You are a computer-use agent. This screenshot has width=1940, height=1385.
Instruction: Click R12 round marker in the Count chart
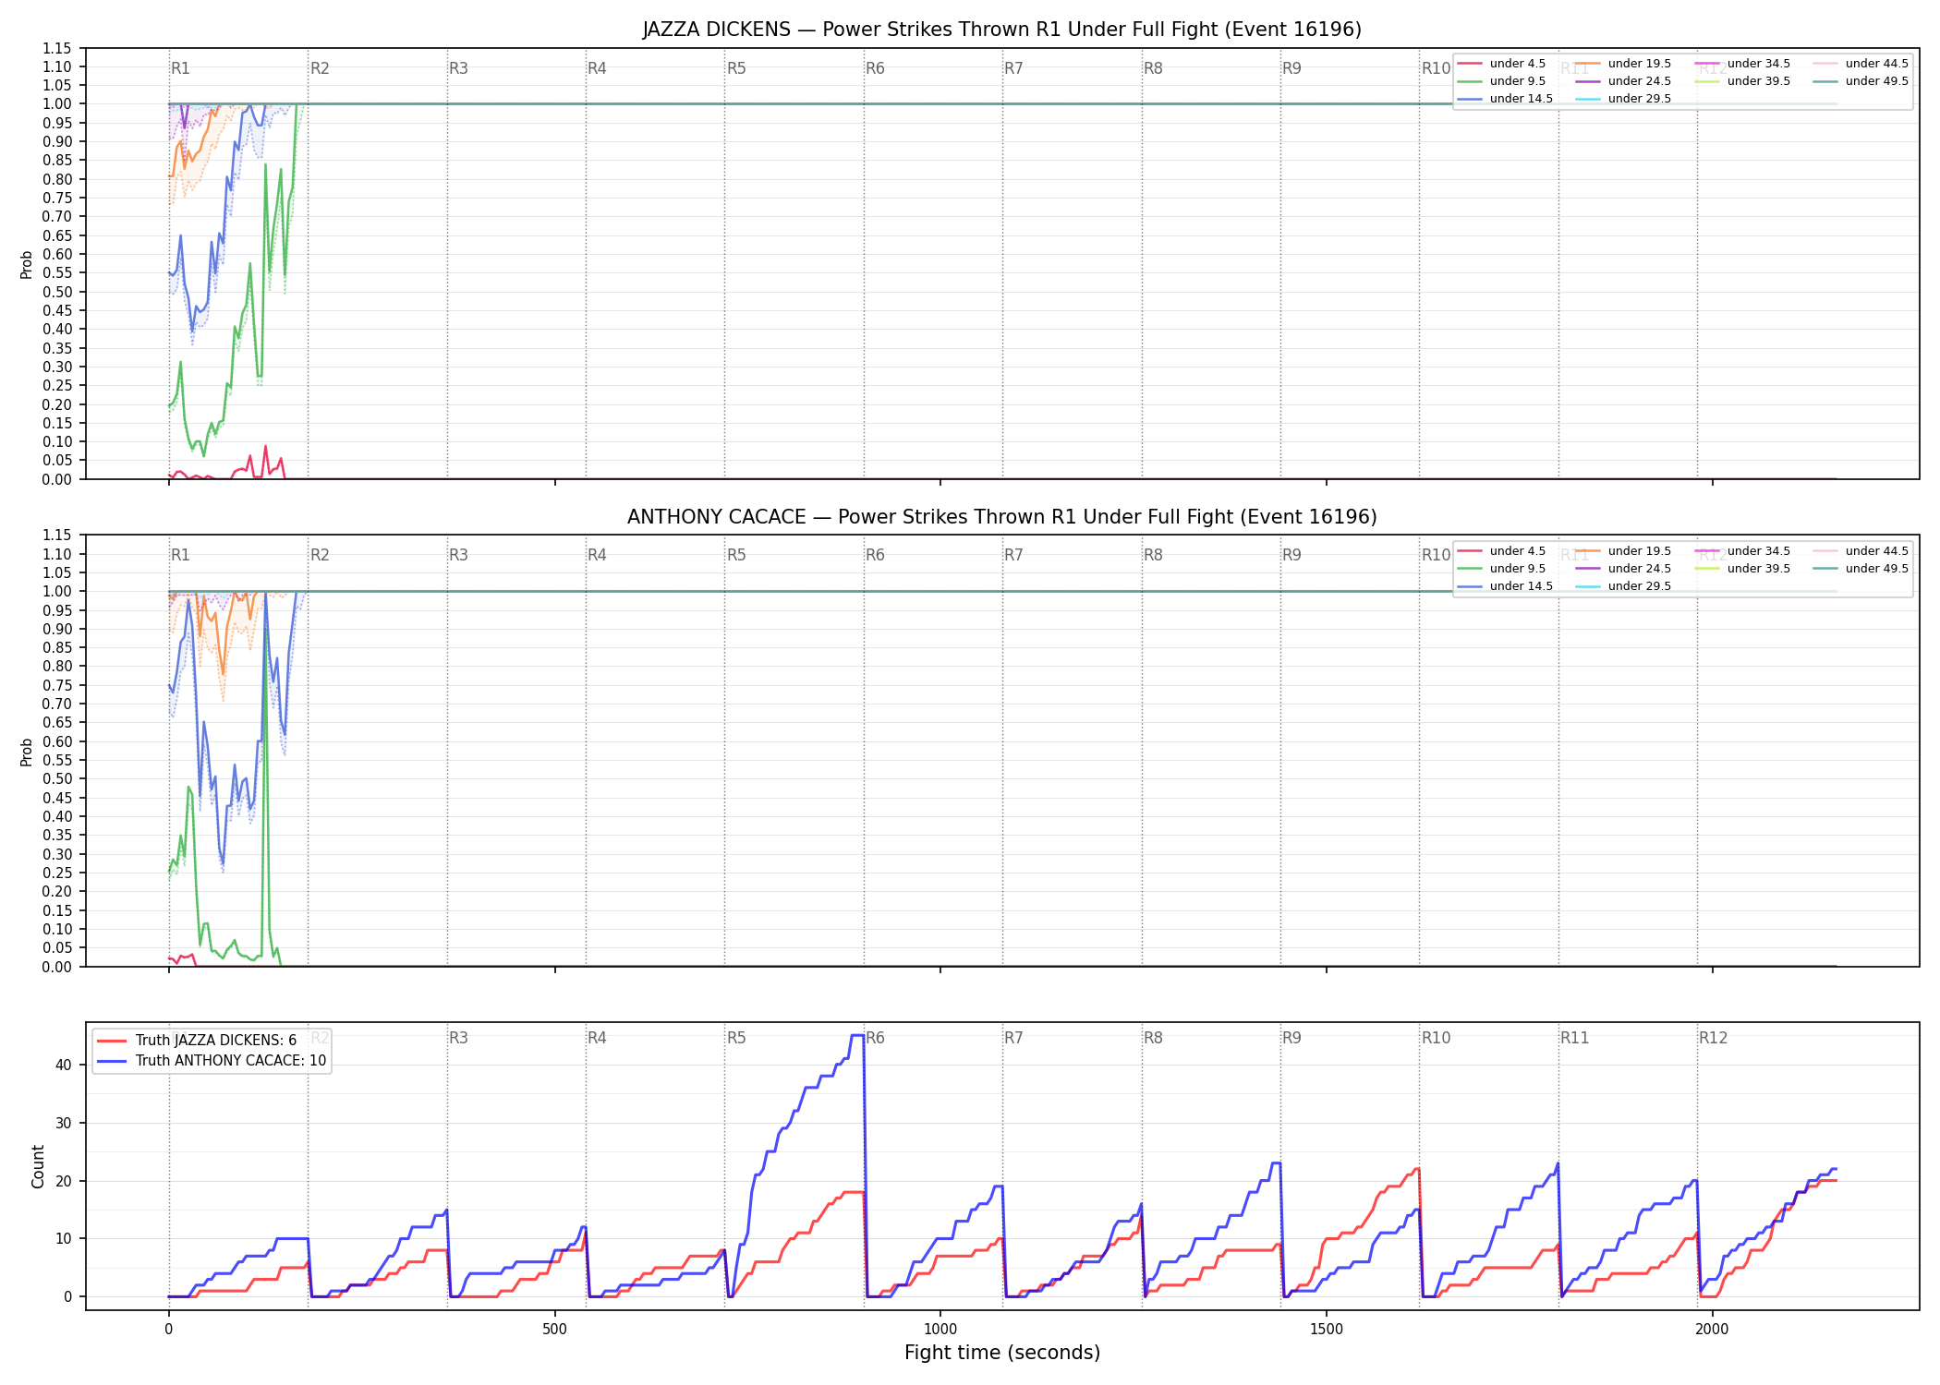[x=1713, y=1038]
